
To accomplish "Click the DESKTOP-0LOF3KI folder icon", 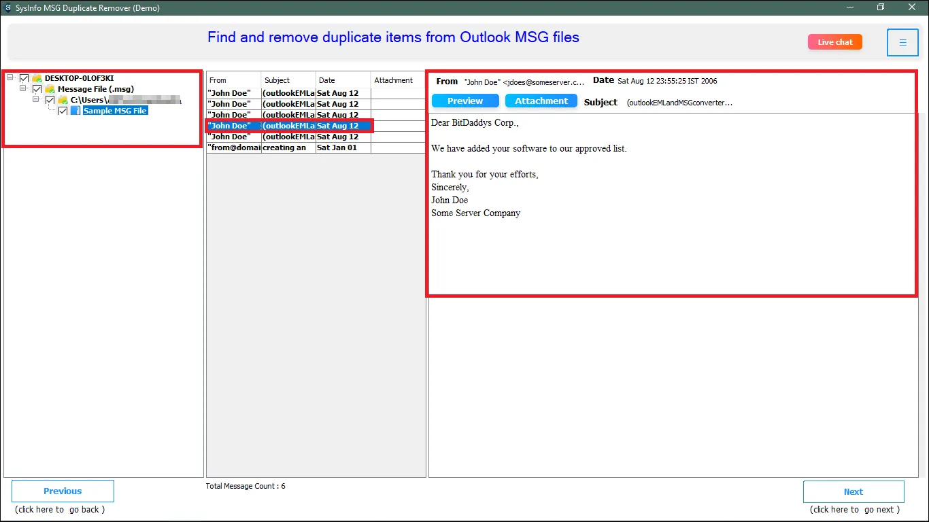I will coord(37,78).
